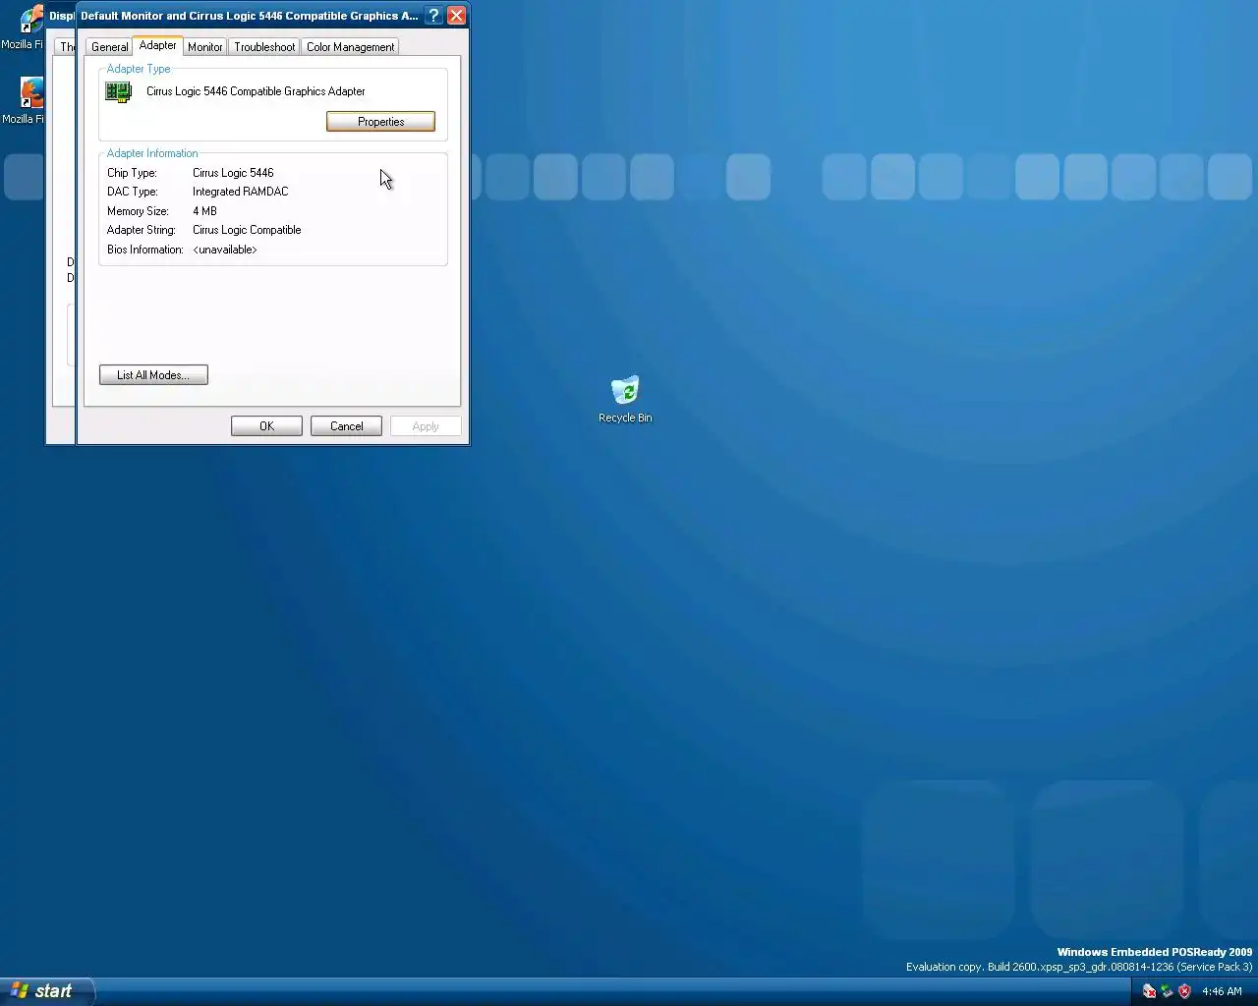This screenshot has width=1258, height=1006.
Task: Confirm the dialog with OK
Action: (x=266, y=426)
